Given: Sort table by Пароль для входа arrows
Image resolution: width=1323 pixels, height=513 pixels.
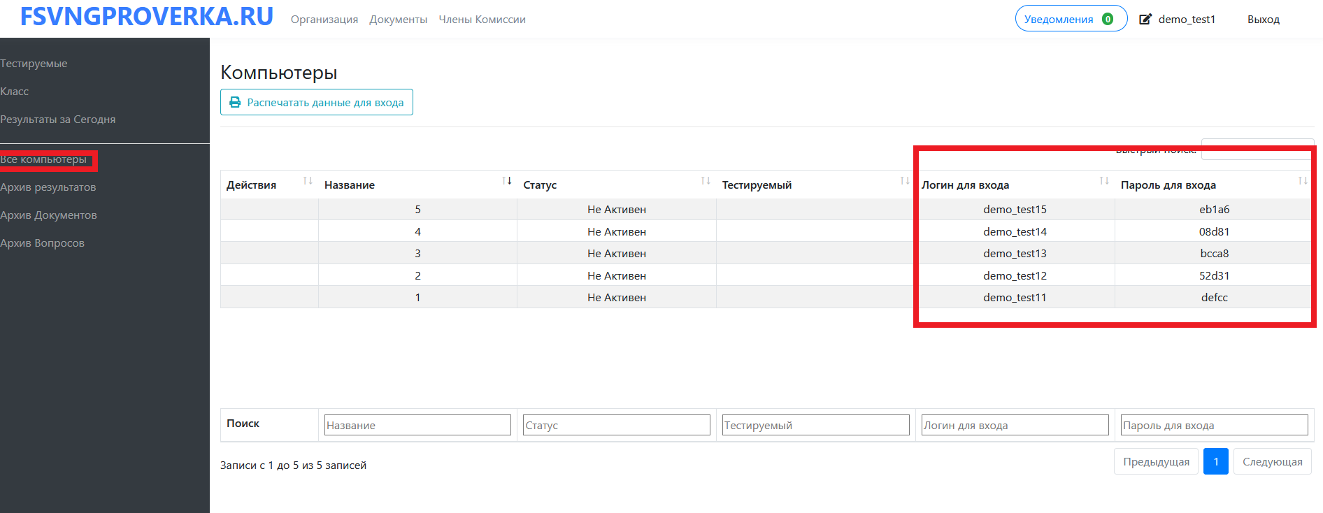Looking at the screenshot, I should tap(1302, 181).
